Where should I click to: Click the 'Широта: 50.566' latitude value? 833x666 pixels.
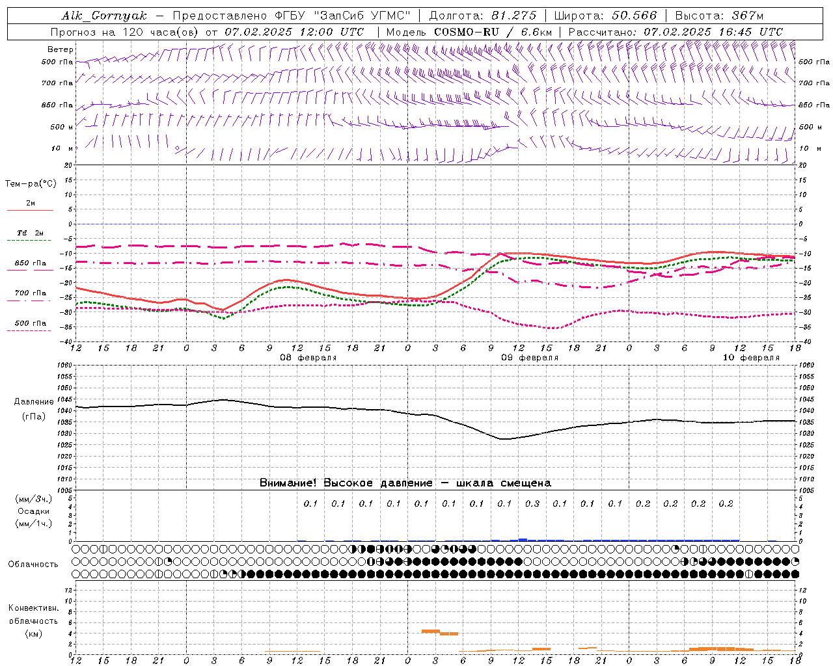click(x=605, y=16)
